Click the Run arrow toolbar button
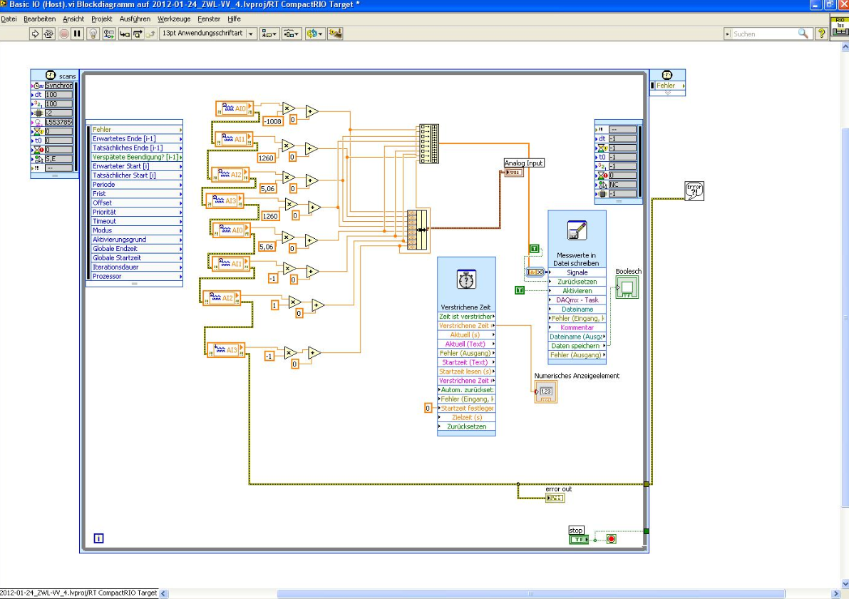The height and width of the screenshot is (599, 849). coord(36,34)
